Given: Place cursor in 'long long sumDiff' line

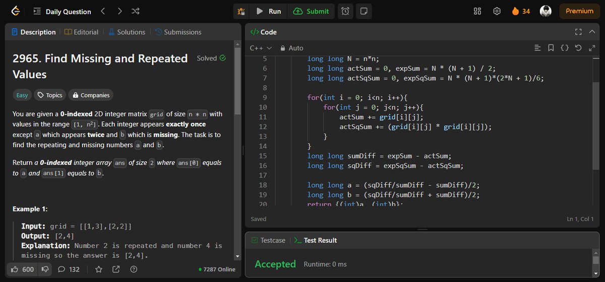Looking at the screenshot, I should coord(378,156).
